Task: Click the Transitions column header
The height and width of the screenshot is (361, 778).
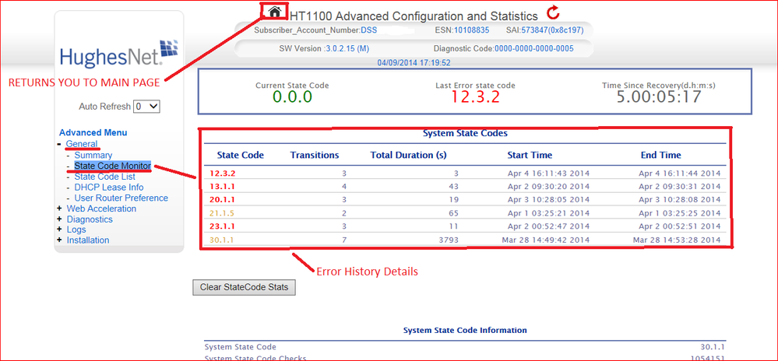Action: (315, 155)
